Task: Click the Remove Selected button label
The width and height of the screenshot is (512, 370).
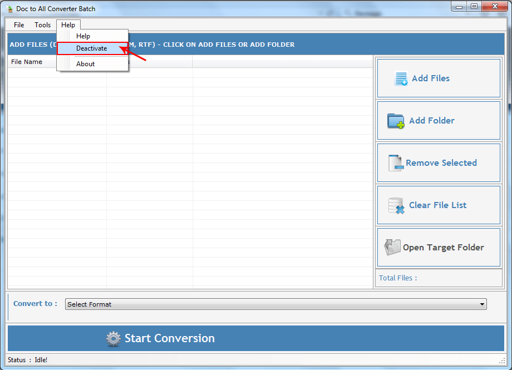Action: (441, 162)
